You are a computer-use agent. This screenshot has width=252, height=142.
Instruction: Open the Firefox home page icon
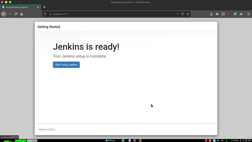(22, 14)
